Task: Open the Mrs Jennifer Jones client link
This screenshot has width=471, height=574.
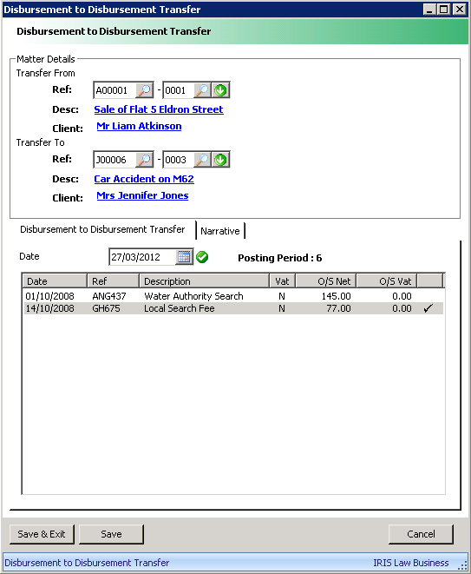Action: pyautogui.click(x=142, y=195)
